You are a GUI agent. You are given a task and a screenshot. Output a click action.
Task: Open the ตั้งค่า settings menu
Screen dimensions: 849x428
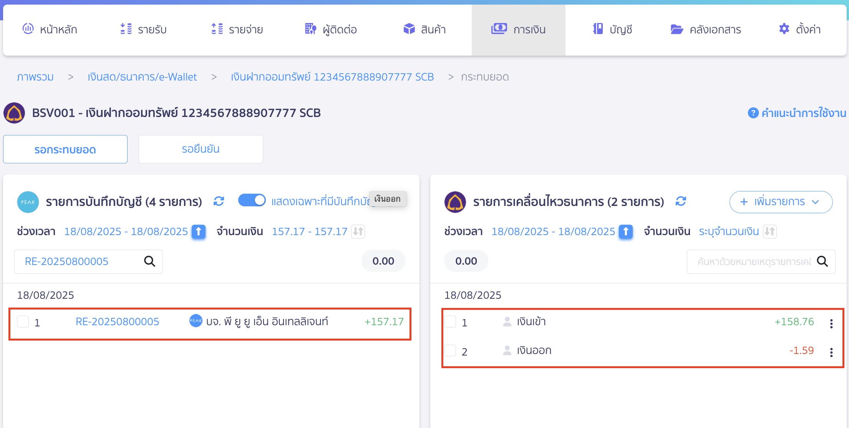click(800, 30)
